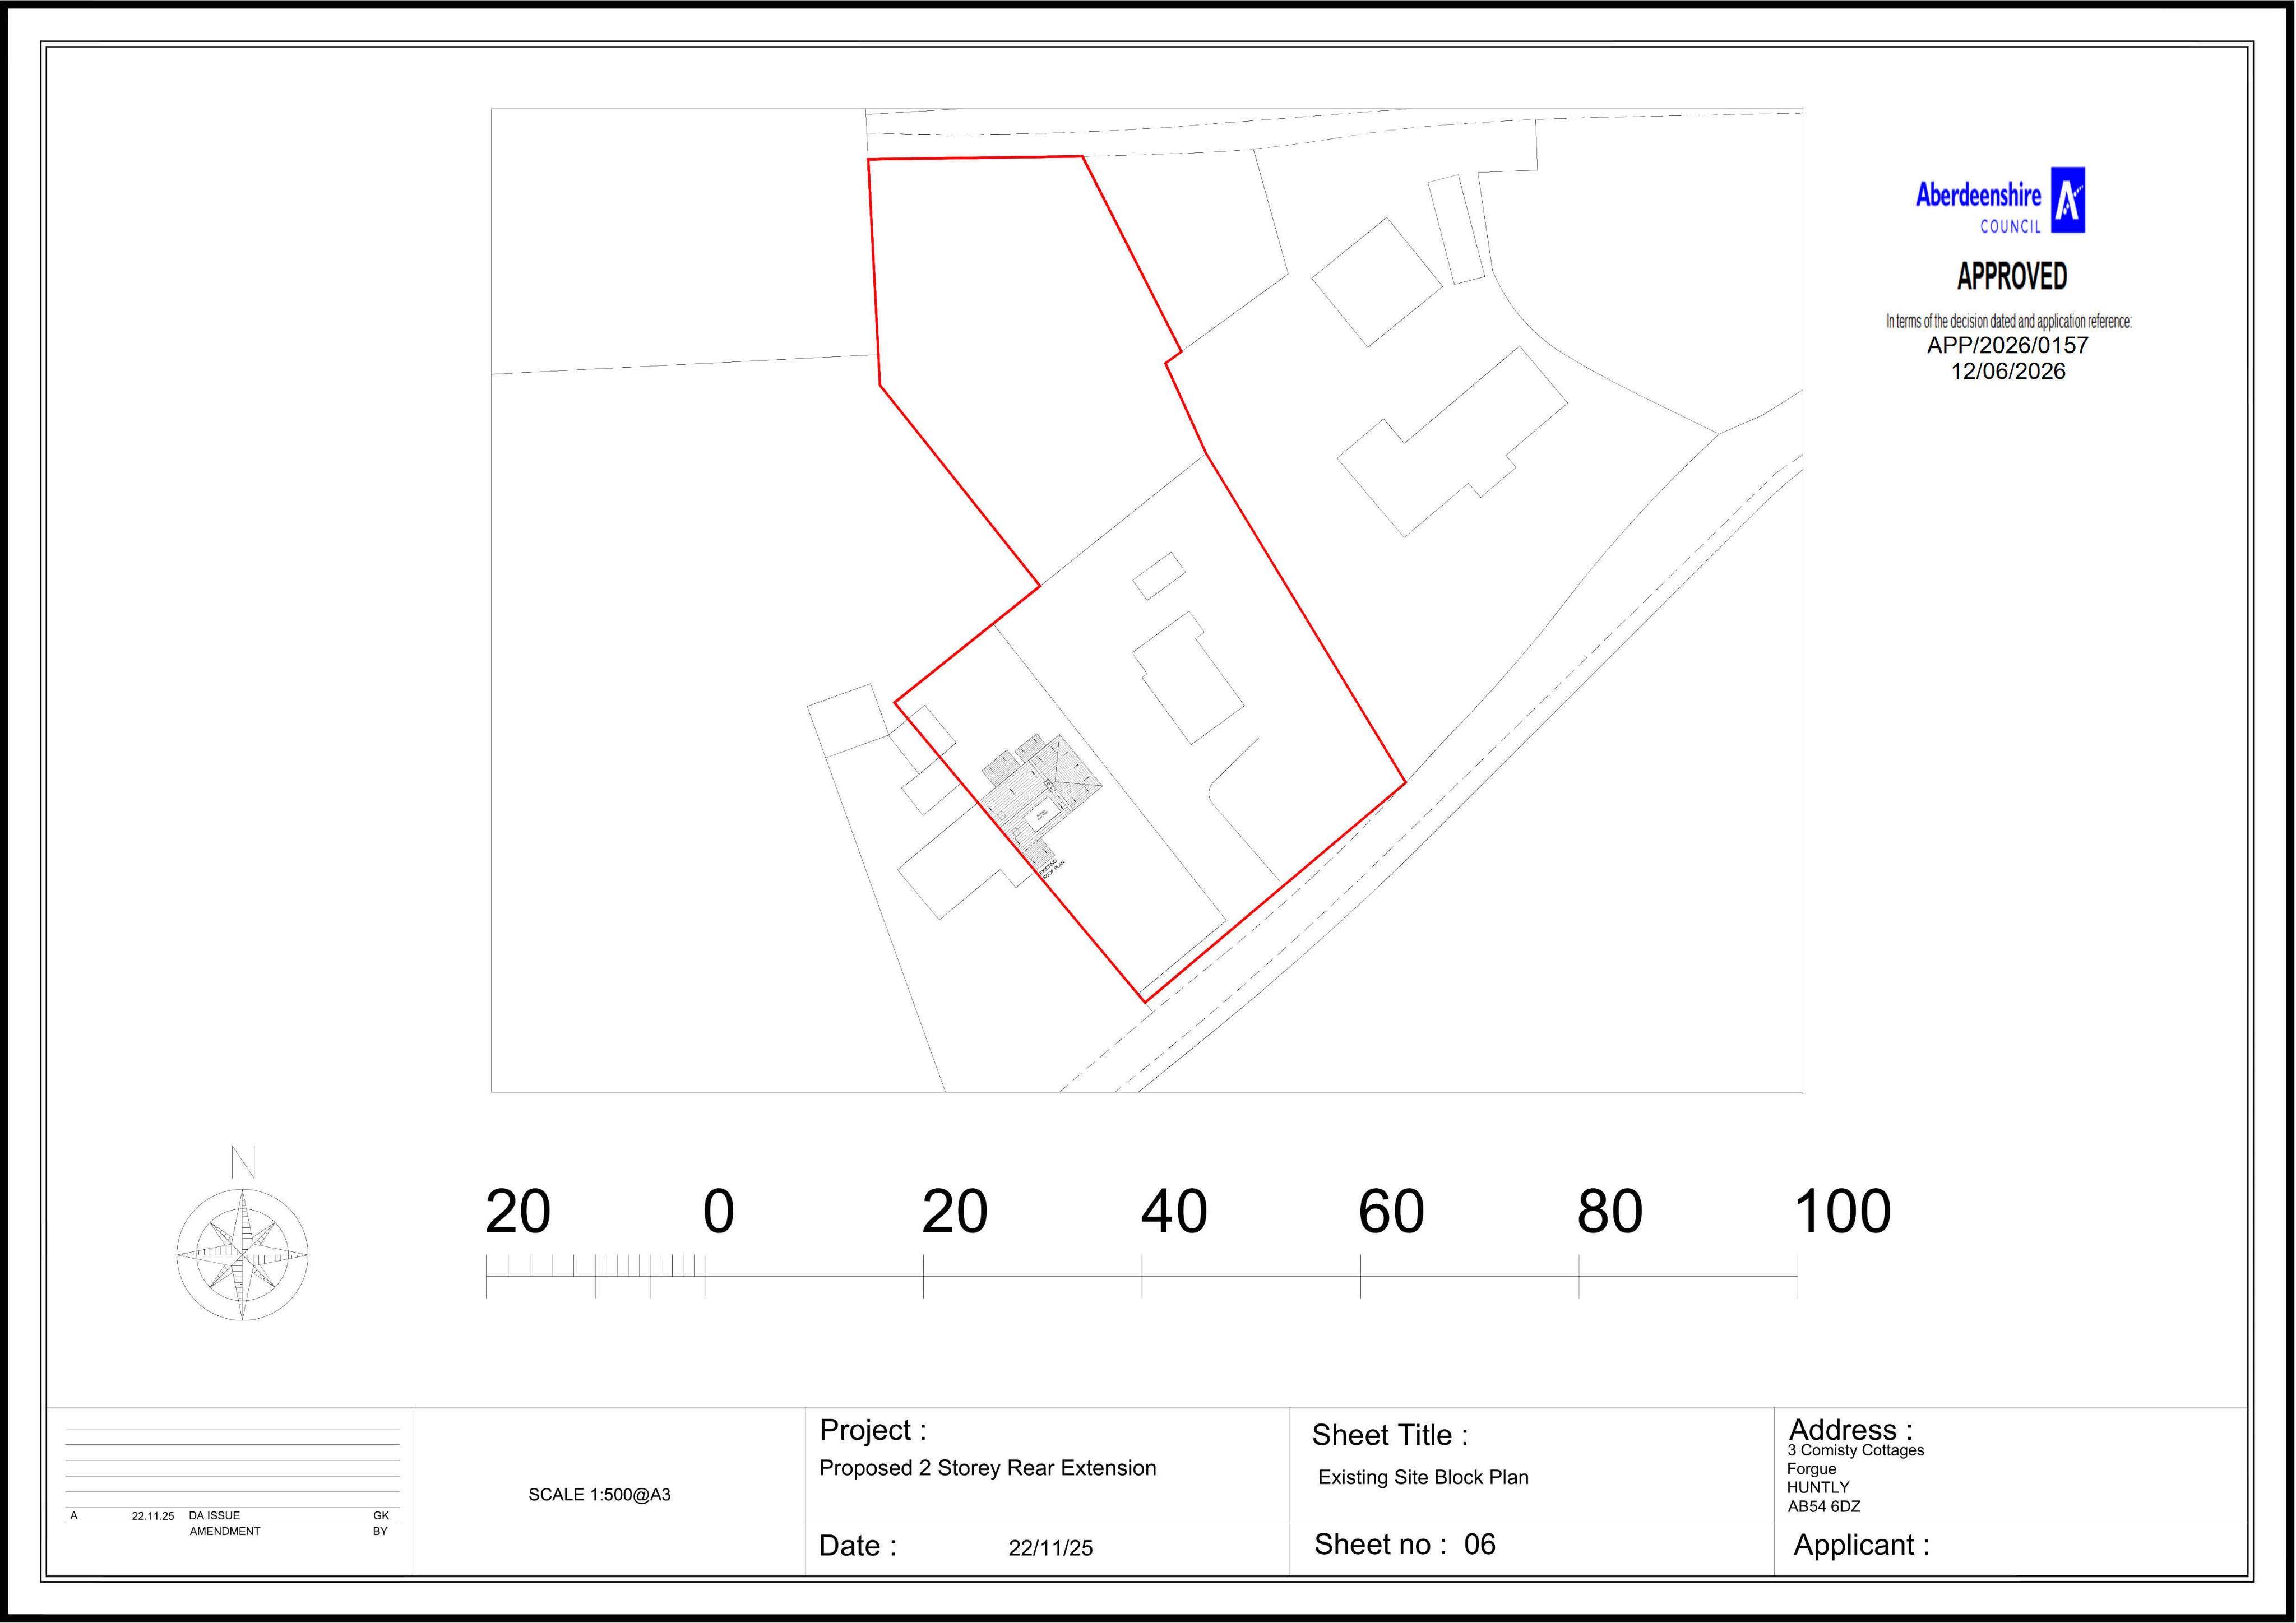
Task: Click the north compass rose symbol
Action: 242,1254
